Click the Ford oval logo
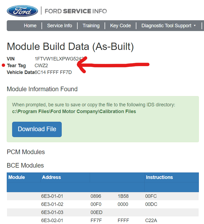The image size is (204, 224). (x=22, y=11)
